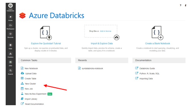The height and width of the screenshot is (110, 194).
Task: Open syndatabricks-notebook from Recents
Action: click(x=92, y=68)
